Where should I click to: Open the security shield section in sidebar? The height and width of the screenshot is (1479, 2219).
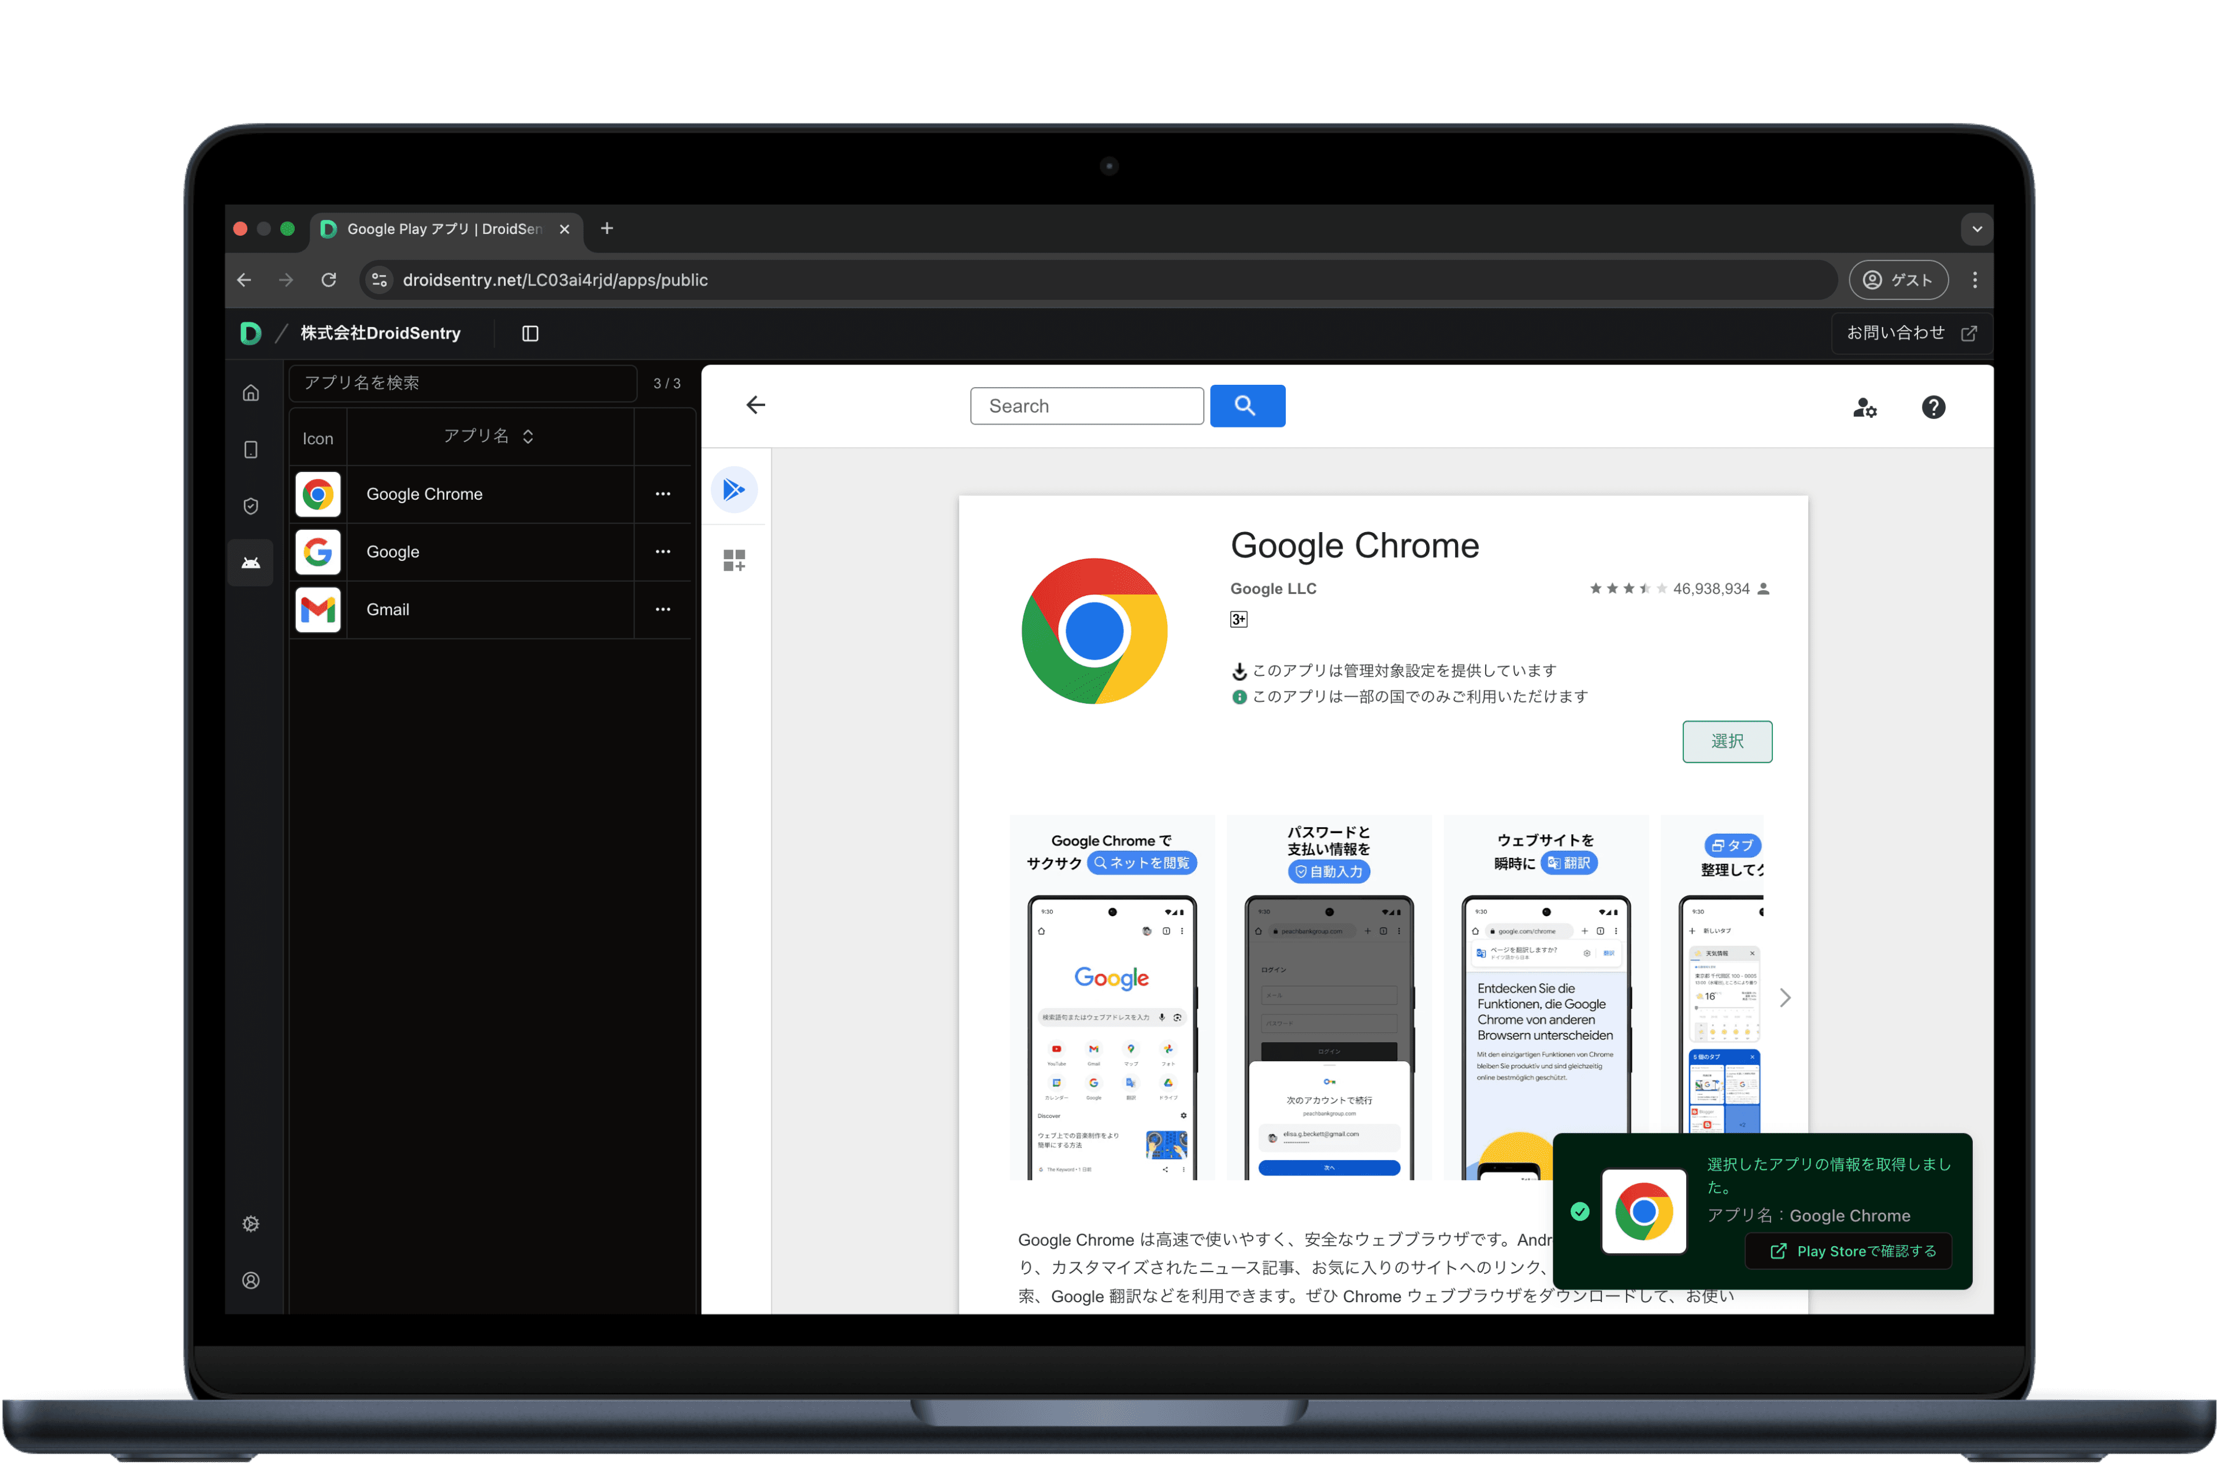pos(250,506)
